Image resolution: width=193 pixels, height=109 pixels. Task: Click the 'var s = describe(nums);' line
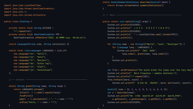(x=121, y=93)
